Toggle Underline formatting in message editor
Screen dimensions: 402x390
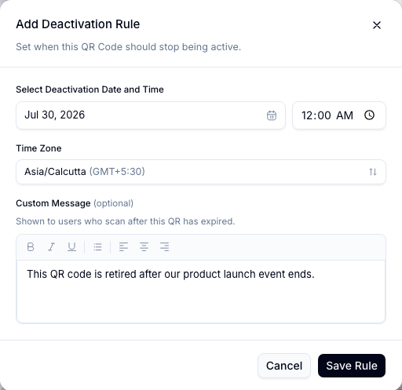(71, 247)
